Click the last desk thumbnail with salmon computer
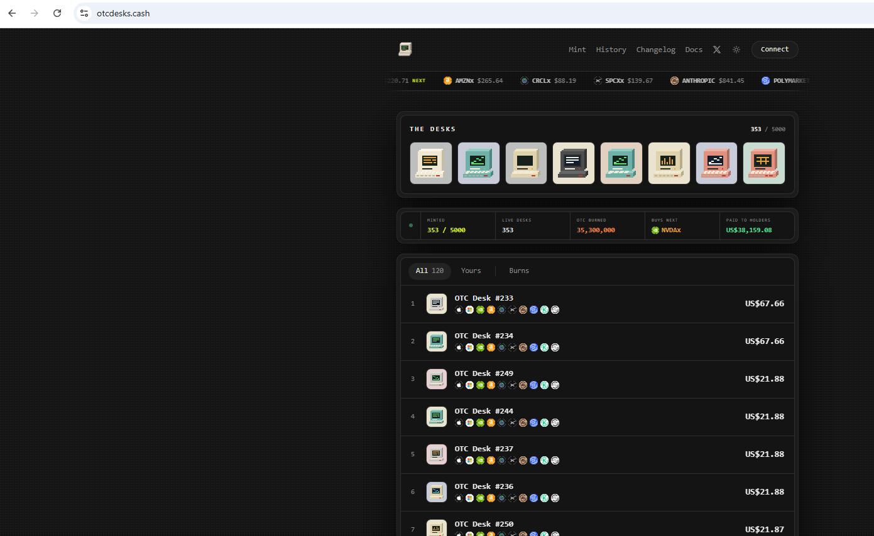 tap(764, 163)
